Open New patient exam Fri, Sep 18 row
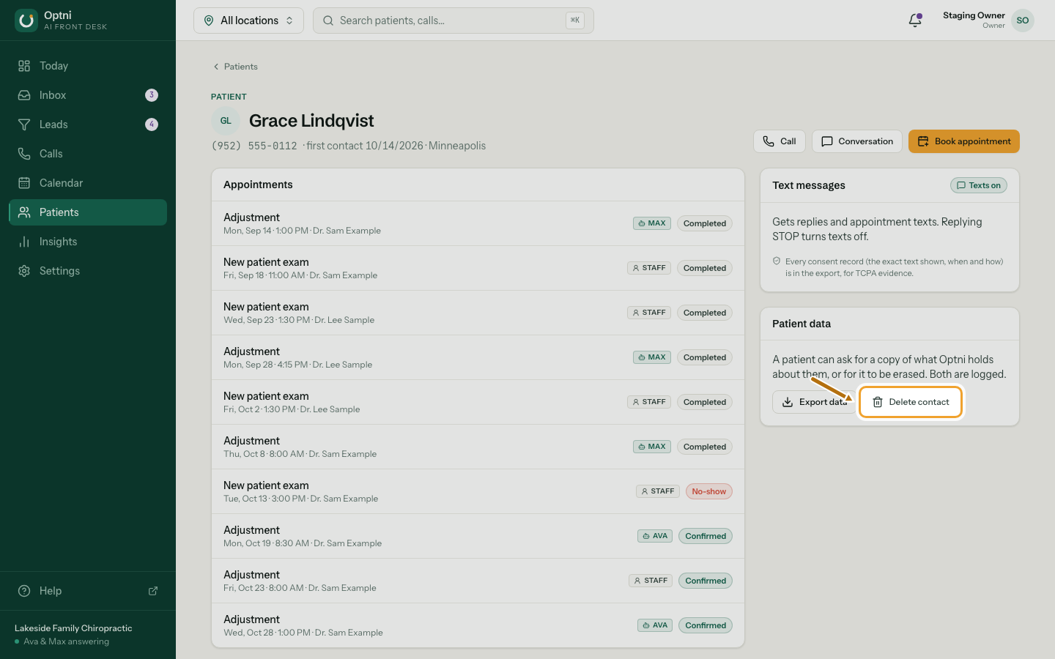Viewport: 1055px width, 659px height. (478, 268)
